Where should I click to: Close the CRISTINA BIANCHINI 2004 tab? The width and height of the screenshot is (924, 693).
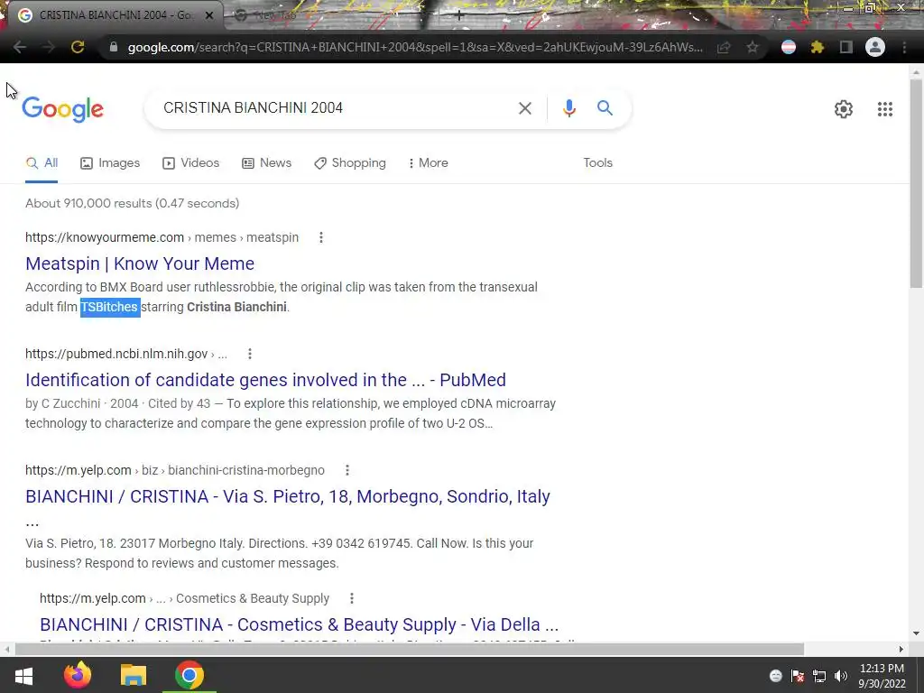pos(209,15)
